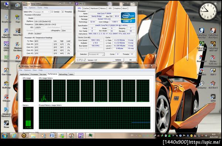
Task: Switch to Networking tab in Task Manager
Action: click(x=63, y=74)
